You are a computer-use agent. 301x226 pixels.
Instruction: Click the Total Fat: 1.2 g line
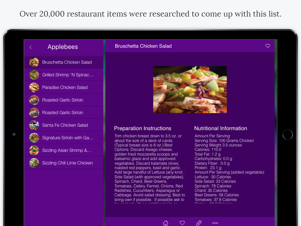pos(207,154)
